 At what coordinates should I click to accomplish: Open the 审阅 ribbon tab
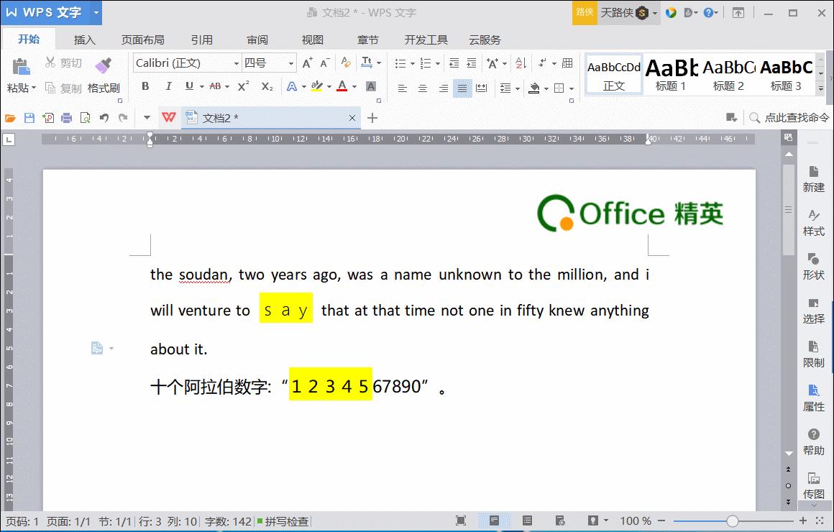coord(257,40)
